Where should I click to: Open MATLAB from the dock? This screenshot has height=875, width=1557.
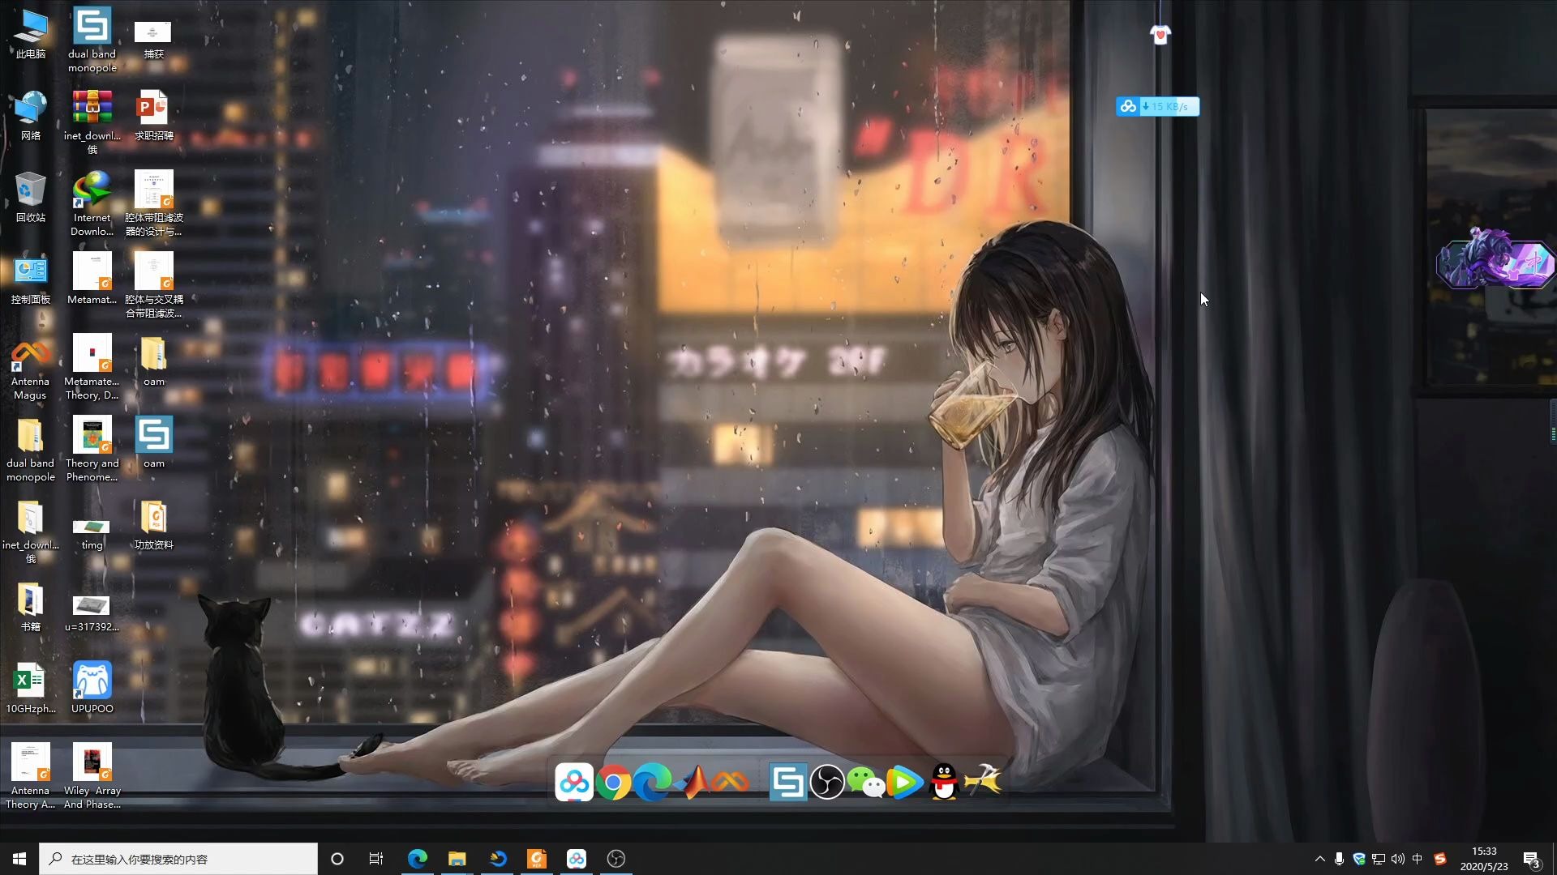[x=694, y=782]
